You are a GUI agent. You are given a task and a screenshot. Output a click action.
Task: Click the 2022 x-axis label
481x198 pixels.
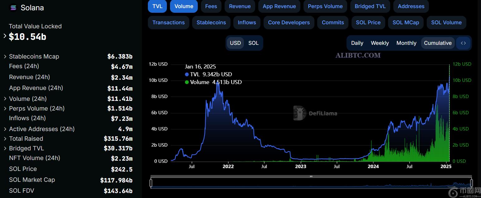click(x=228, y=167)
